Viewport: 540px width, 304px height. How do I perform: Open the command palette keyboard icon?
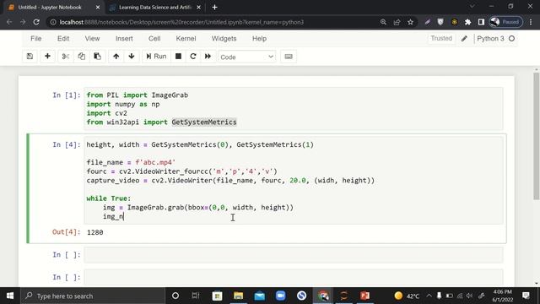point(289,57)
